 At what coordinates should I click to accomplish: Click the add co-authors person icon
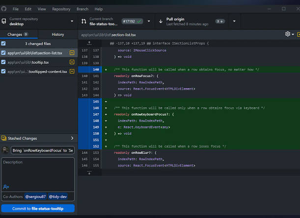6,187
